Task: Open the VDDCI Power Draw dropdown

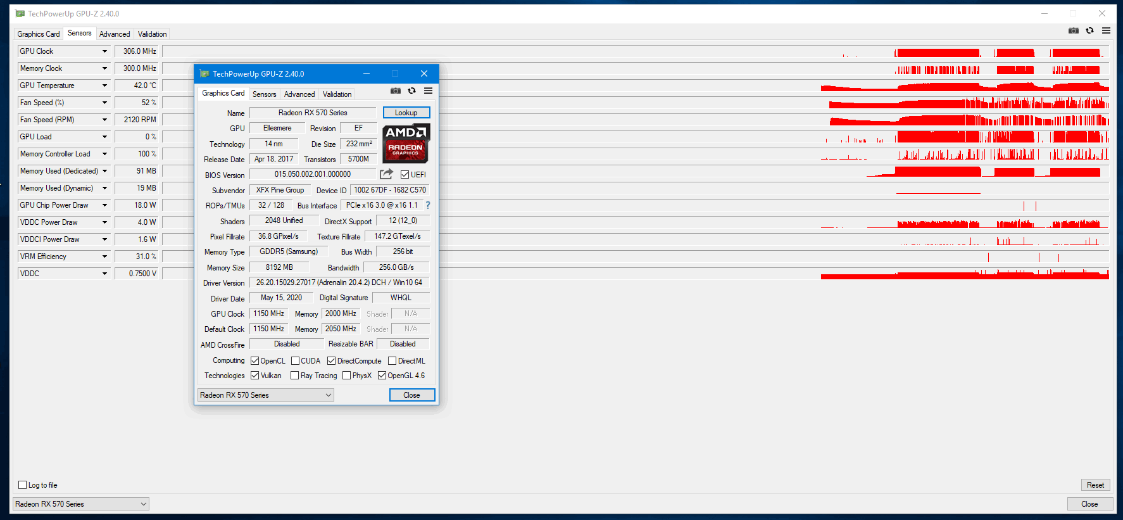Action: (104, 239)
